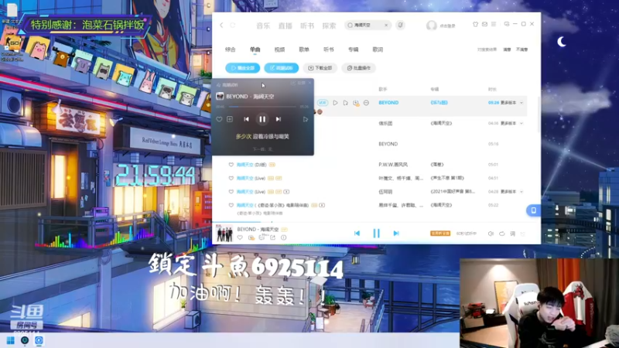Play the next track in bottom bar
This screenshot has width=619, height=348.
[396, 234]
